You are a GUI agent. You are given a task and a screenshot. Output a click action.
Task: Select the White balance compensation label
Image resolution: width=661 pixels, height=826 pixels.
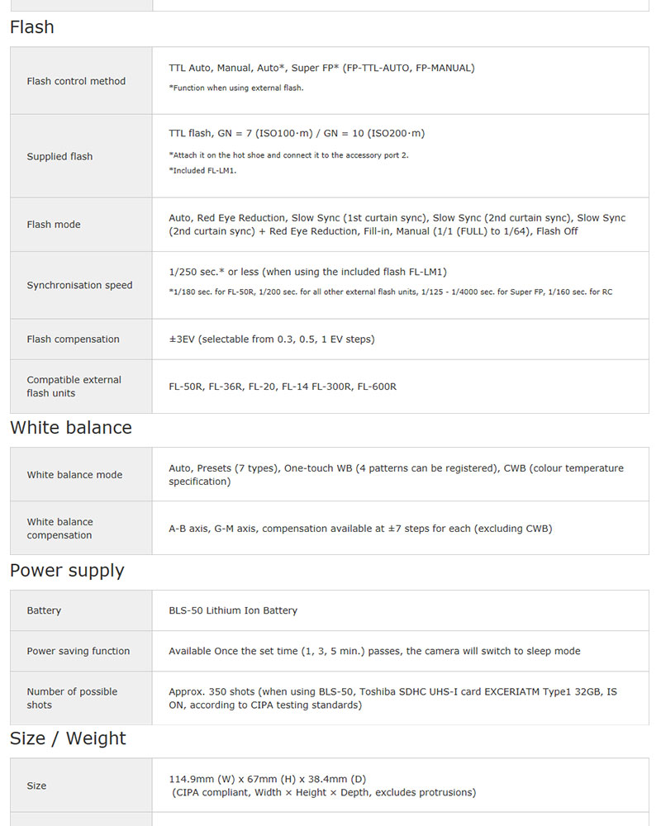pyautogui.click(x=59, y=529)
